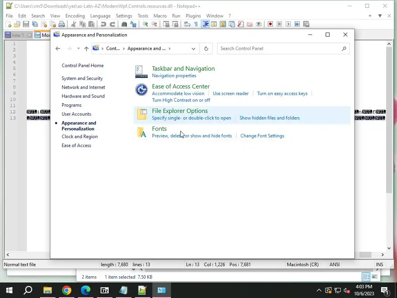
Task: Click the Up to parent folder arrow
Action: (x=86, y=49)
